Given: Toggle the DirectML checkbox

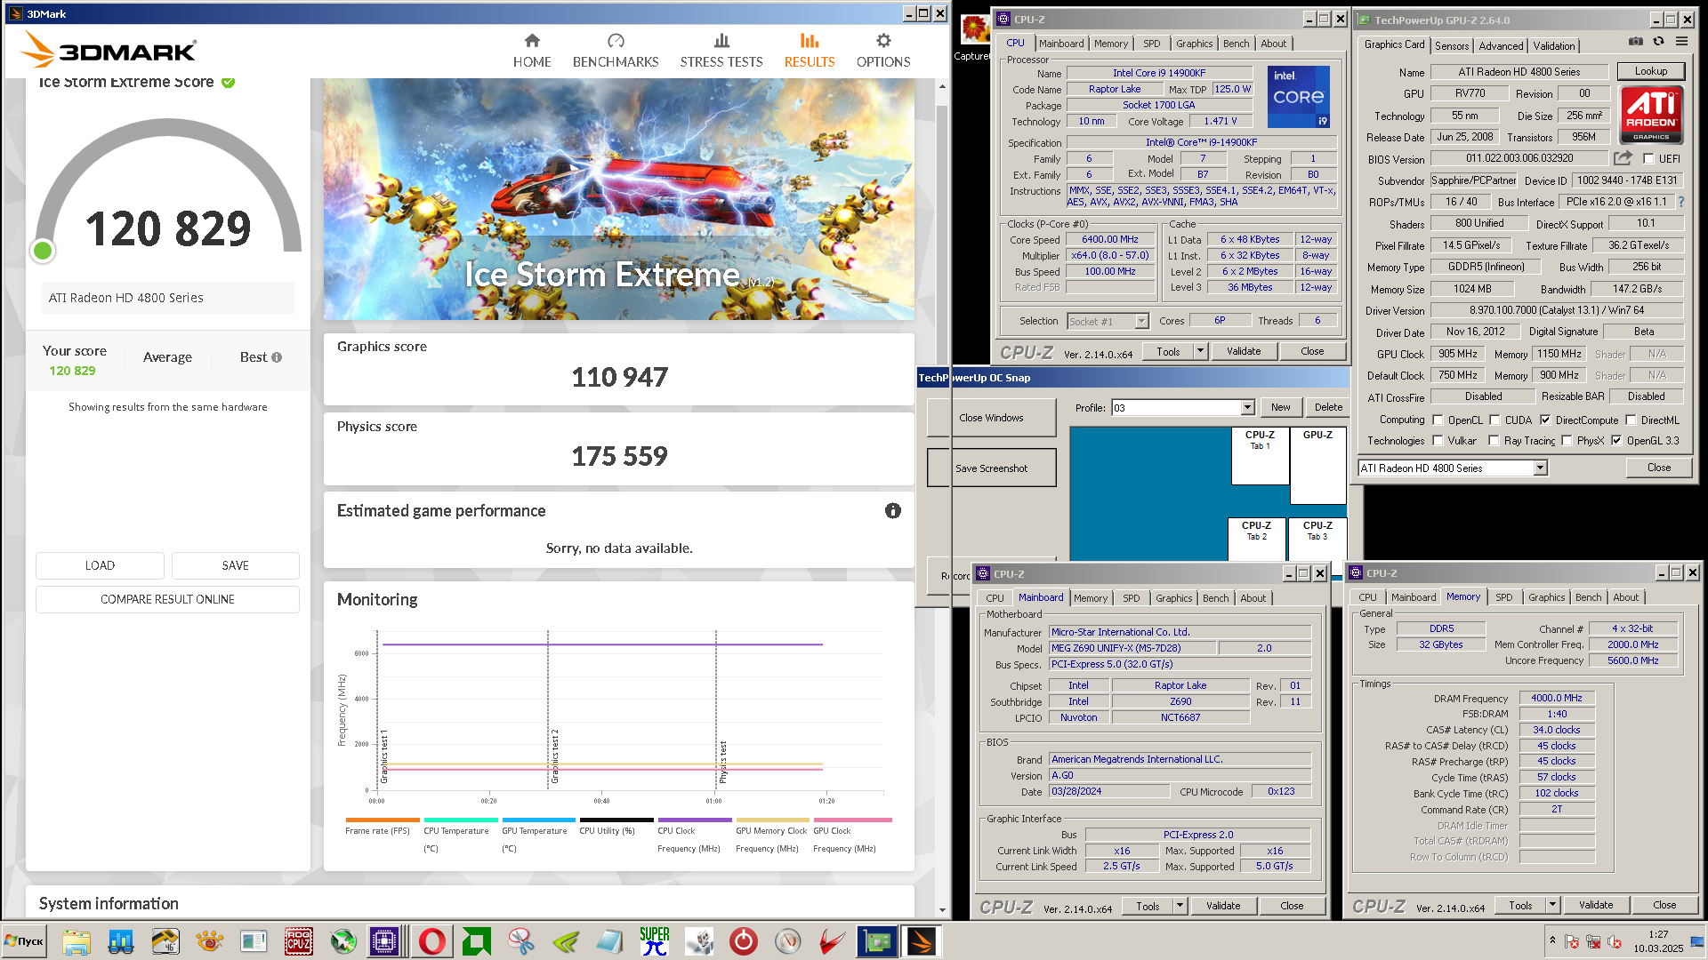Looking at the screenshot, I should pyautogui.click(x=1631, y=420).
